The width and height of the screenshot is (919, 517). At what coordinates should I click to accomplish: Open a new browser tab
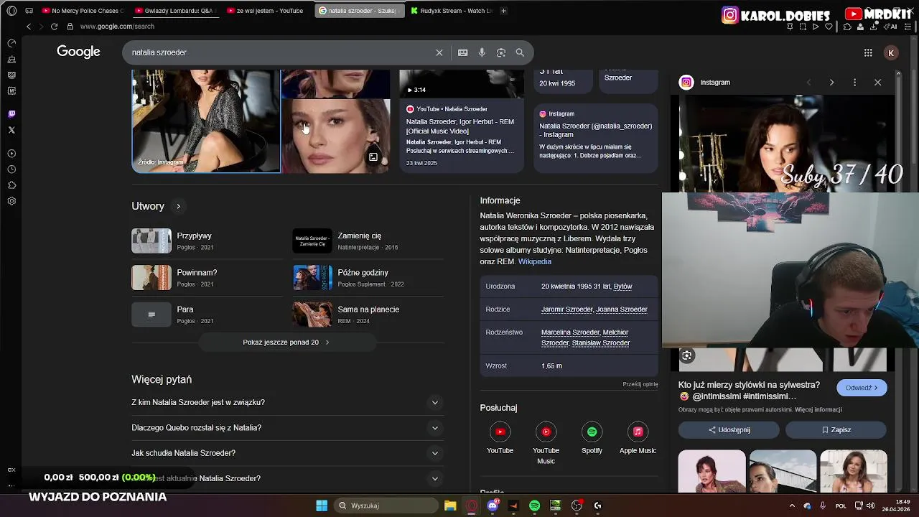coord(503,11)
